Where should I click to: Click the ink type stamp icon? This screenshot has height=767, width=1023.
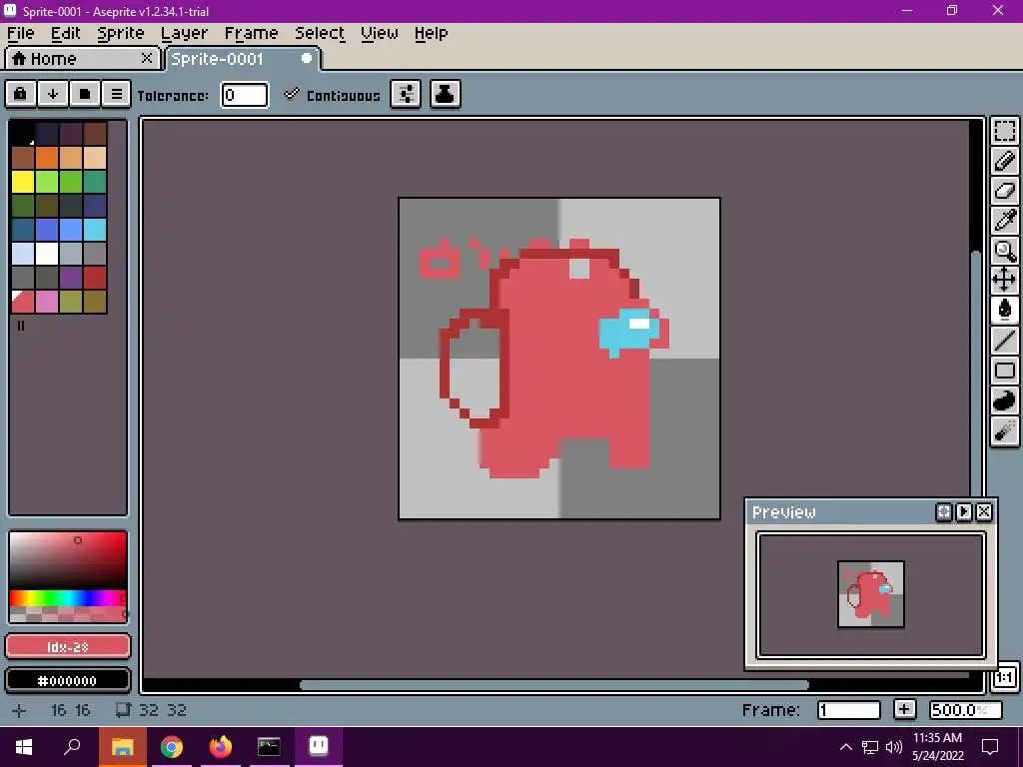point(445,94)
